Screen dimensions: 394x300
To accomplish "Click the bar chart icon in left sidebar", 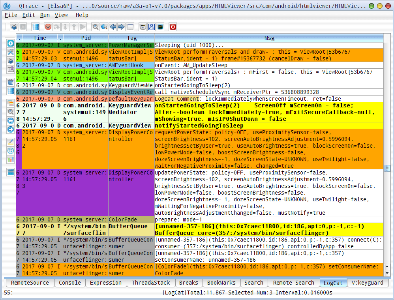I will click(11, 159).
